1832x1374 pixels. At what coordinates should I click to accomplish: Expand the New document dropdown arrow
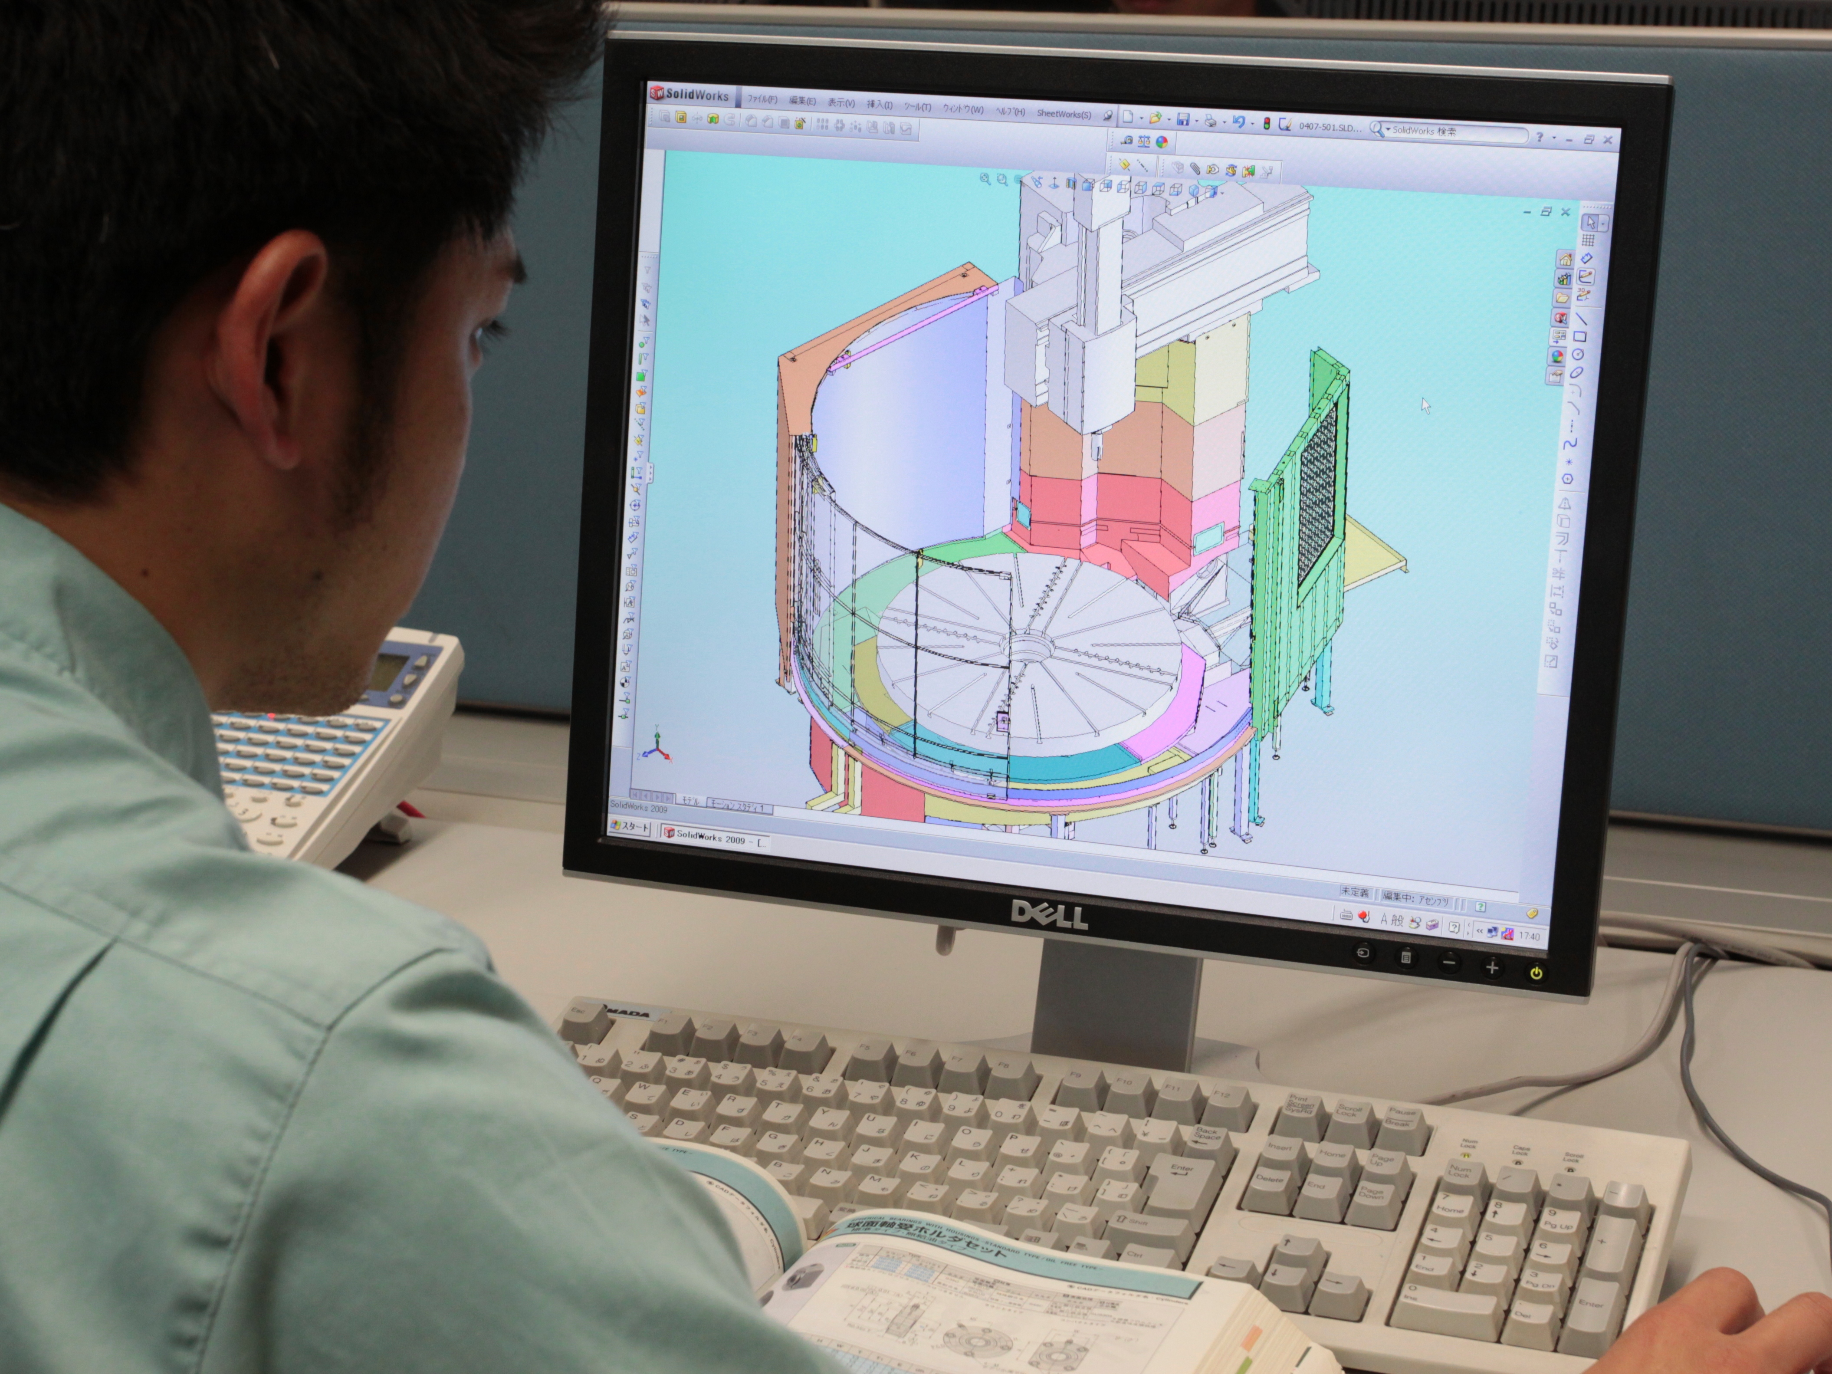click(1141, 118)
